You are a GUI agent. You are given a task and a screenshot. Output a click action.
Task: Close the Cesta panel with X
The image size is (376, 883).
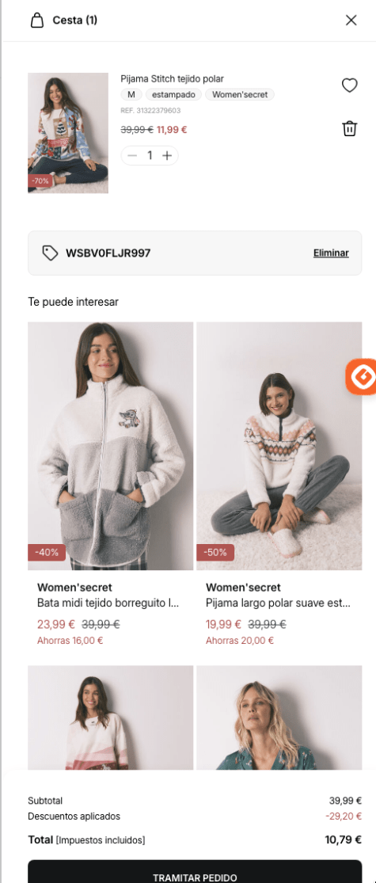point(351,21)
